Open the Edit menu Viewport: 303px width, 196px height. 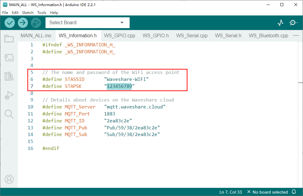(15, 12)
